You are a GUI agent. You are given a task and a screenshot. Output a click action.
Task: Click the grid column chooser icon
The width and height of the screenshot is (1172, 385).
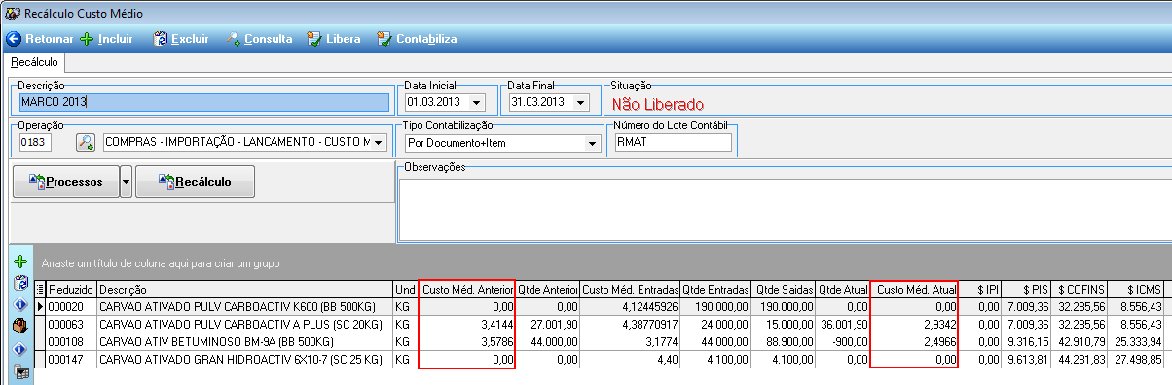click(x=40, y=290)
